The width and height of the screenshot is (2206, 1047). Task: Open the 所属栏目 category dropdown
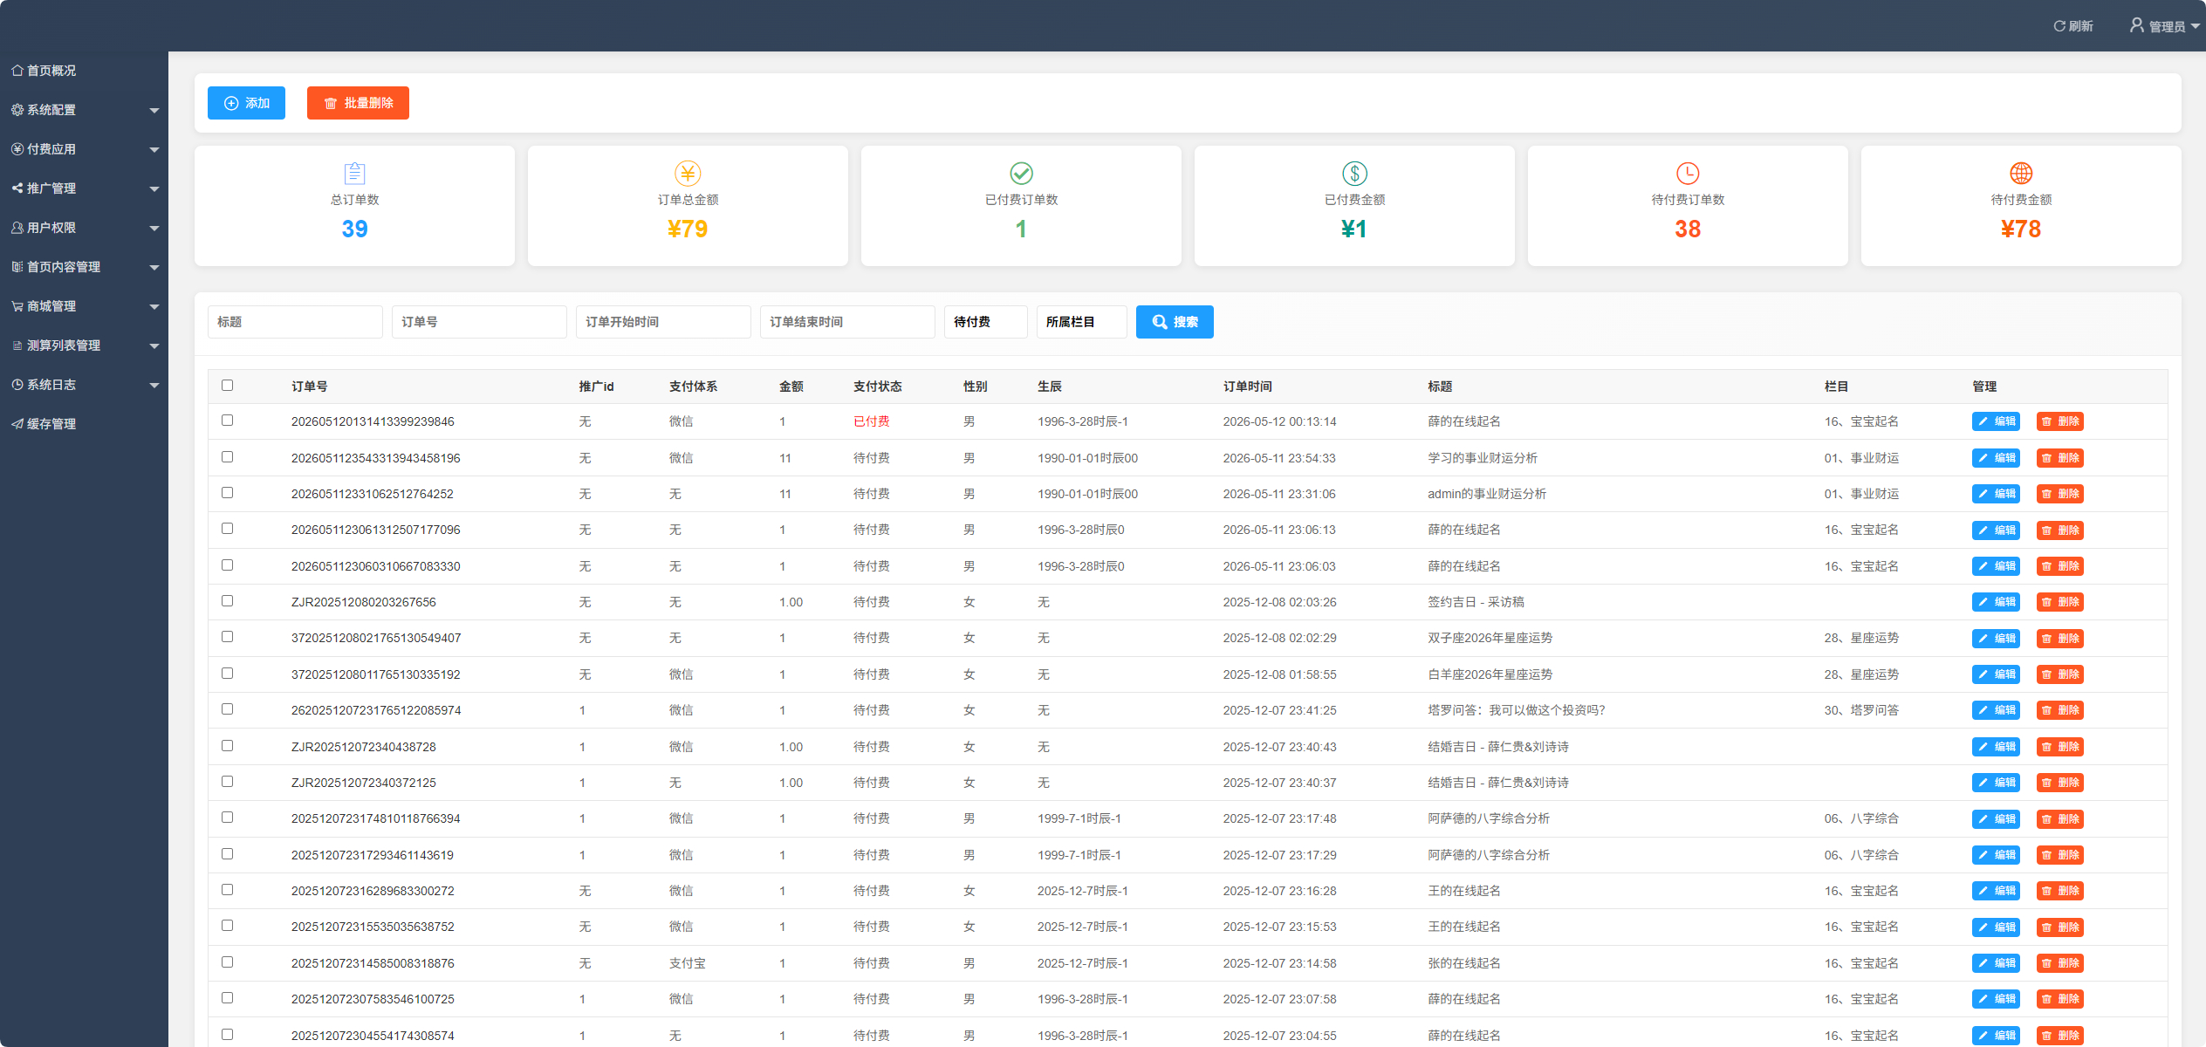pyautogui.click(x=1082, y=322)
